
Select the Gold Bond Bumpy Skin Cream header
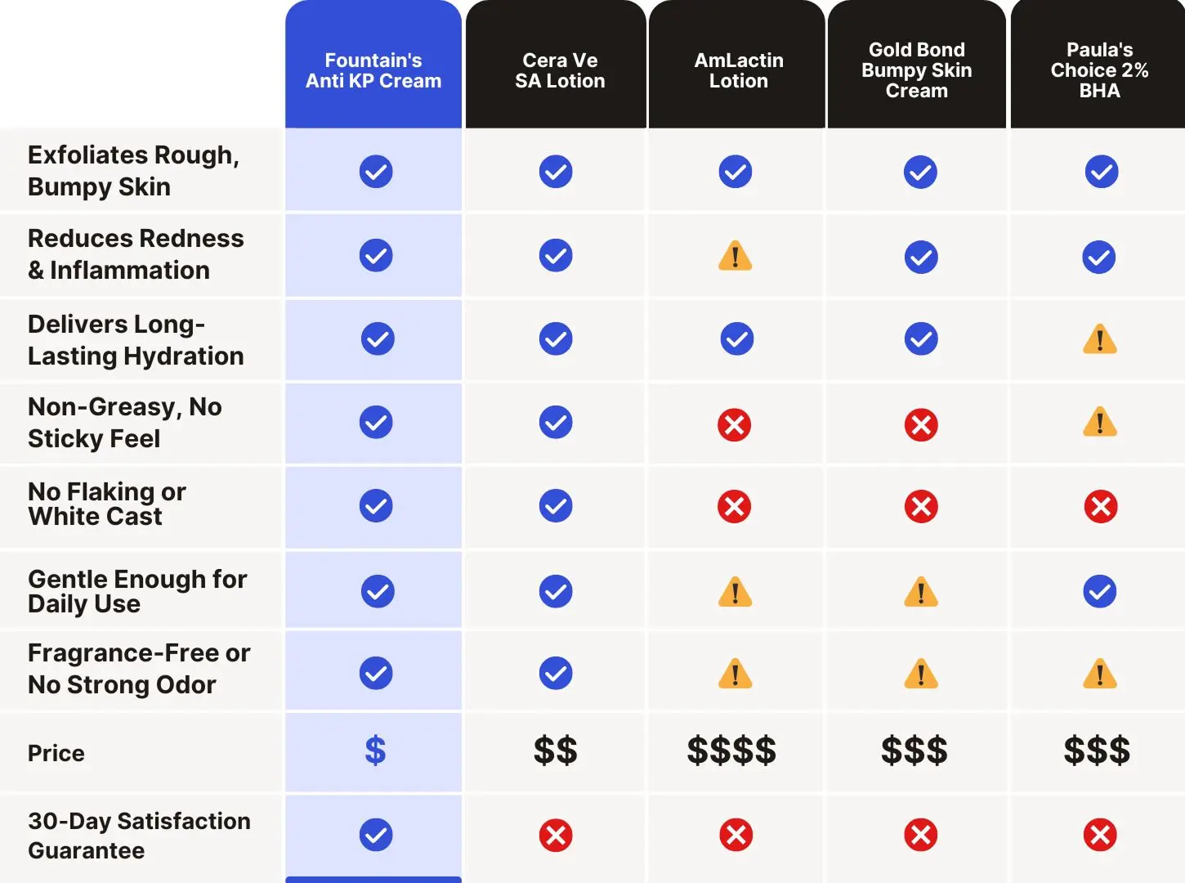click(x=916, y=70)
